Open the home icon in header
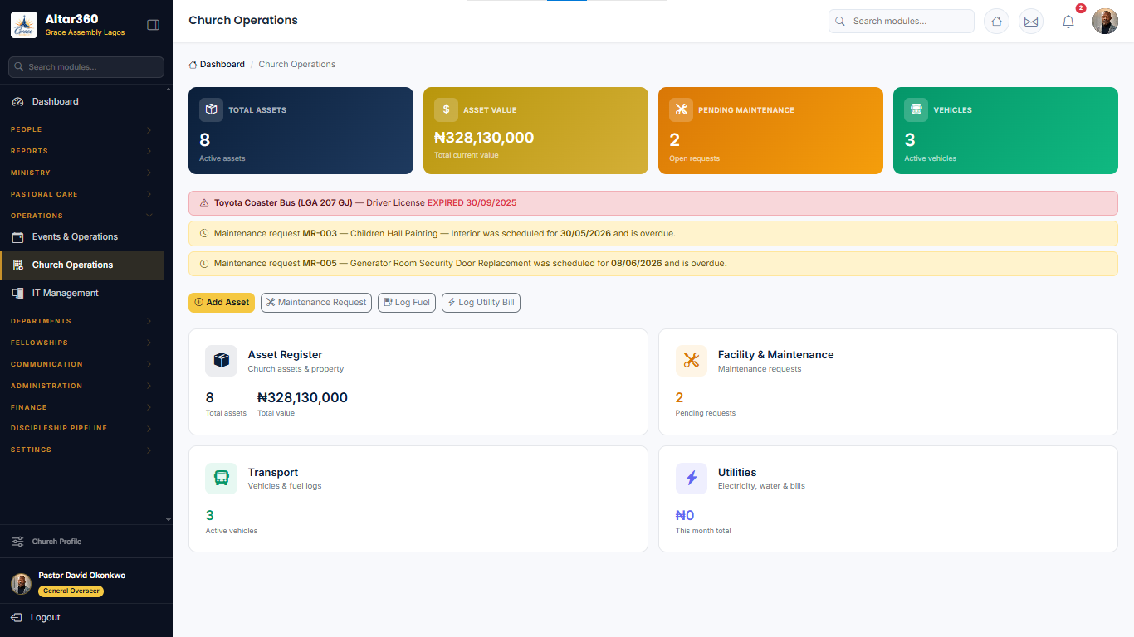This screenshot has width=1134, height=637. [x=997, y=22]
